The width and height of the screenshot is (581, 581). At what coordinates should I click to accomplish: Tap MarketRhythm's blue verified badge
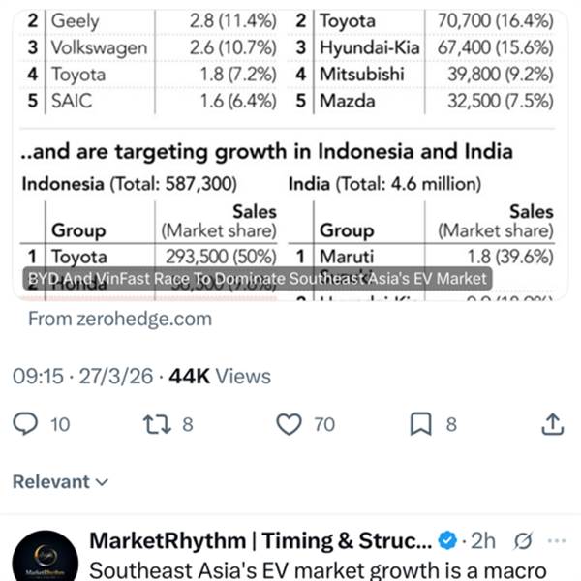coord(446,540)
